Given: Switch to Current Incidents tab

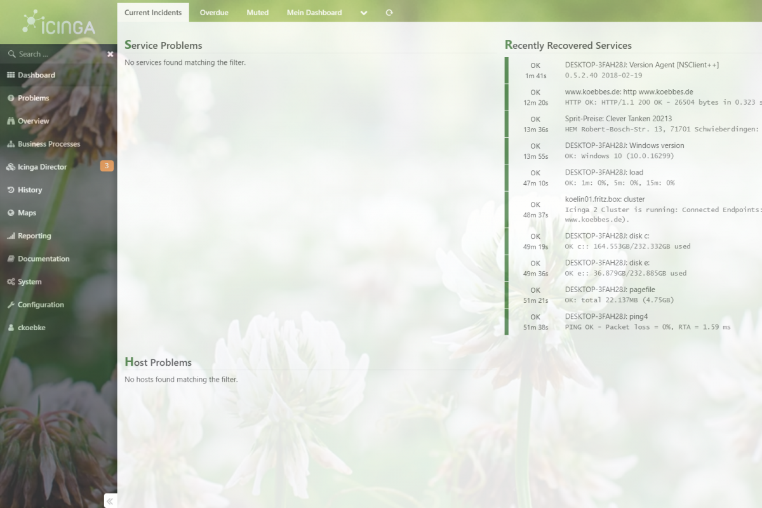Looking at the screenshot, I should click(153, 13).
